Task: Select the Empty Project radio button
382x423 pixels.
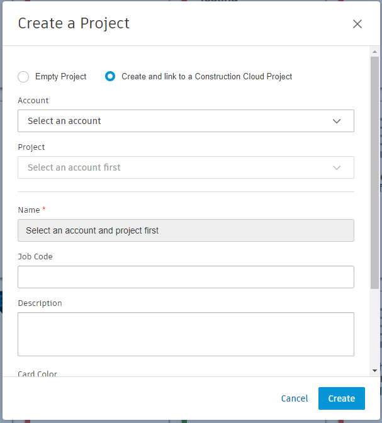Action: (x=23, y=77)
